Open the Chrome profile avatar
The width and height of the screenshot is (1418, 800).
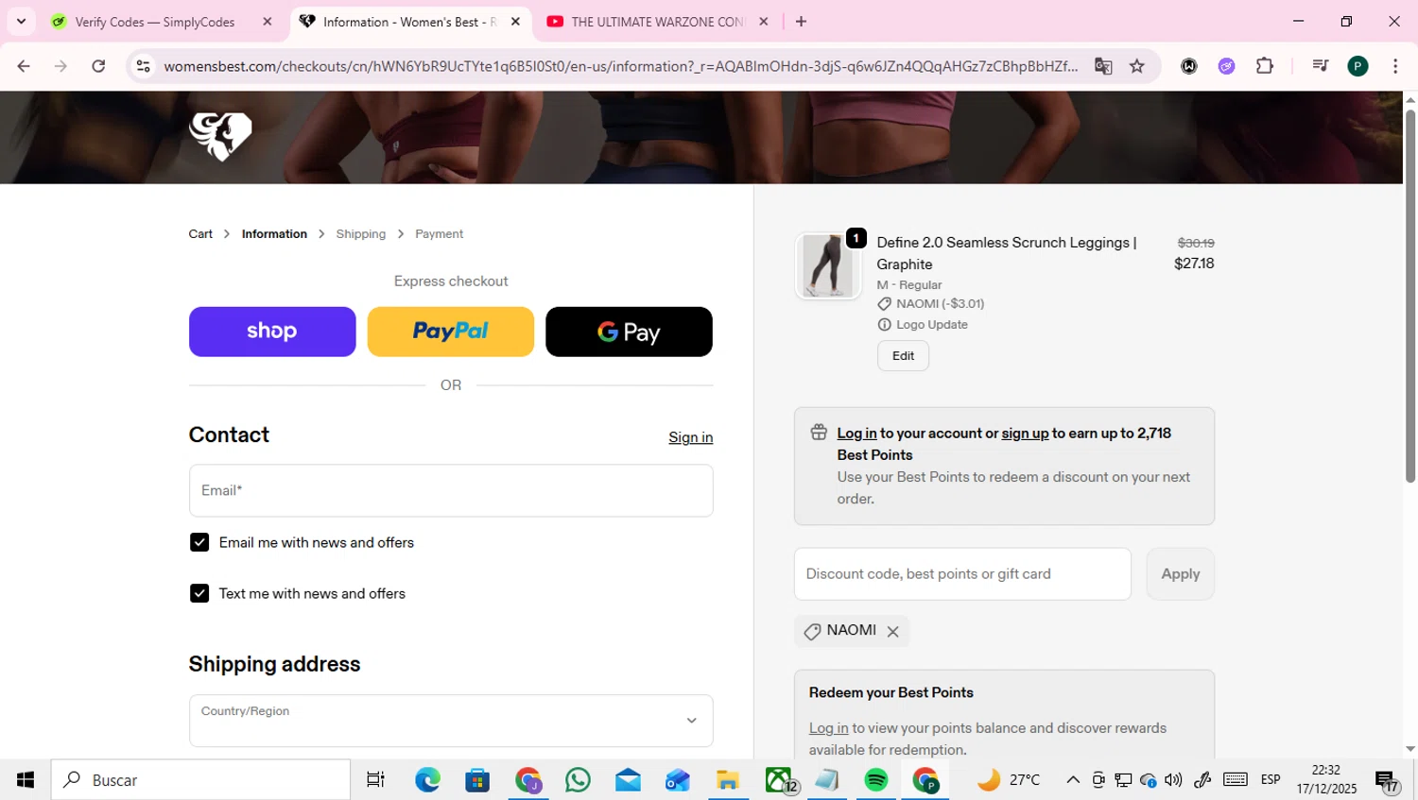tap(1357, 66)
